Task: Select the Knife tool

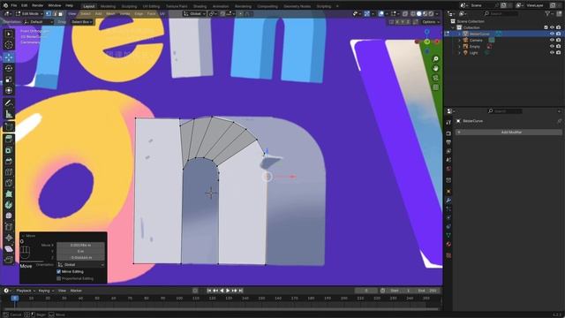Action: tap(9, 183)
